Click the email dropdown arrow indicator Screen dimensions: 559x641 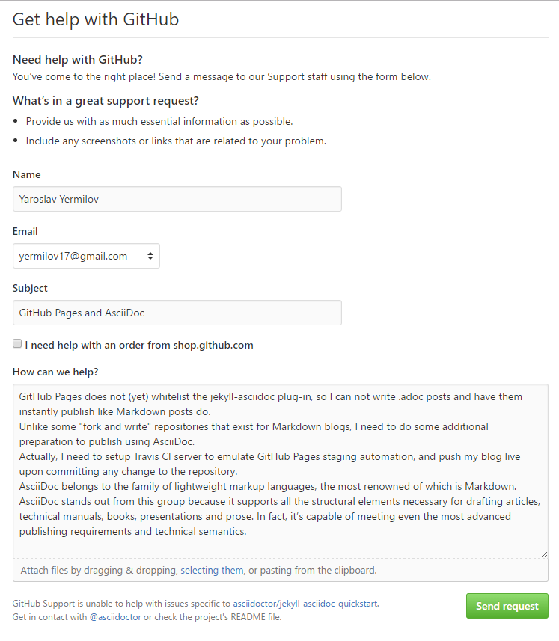coord(150,256)
